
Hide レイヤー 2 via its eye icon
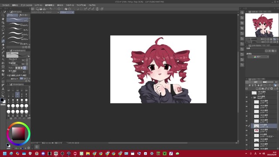[x=247, y=106]
